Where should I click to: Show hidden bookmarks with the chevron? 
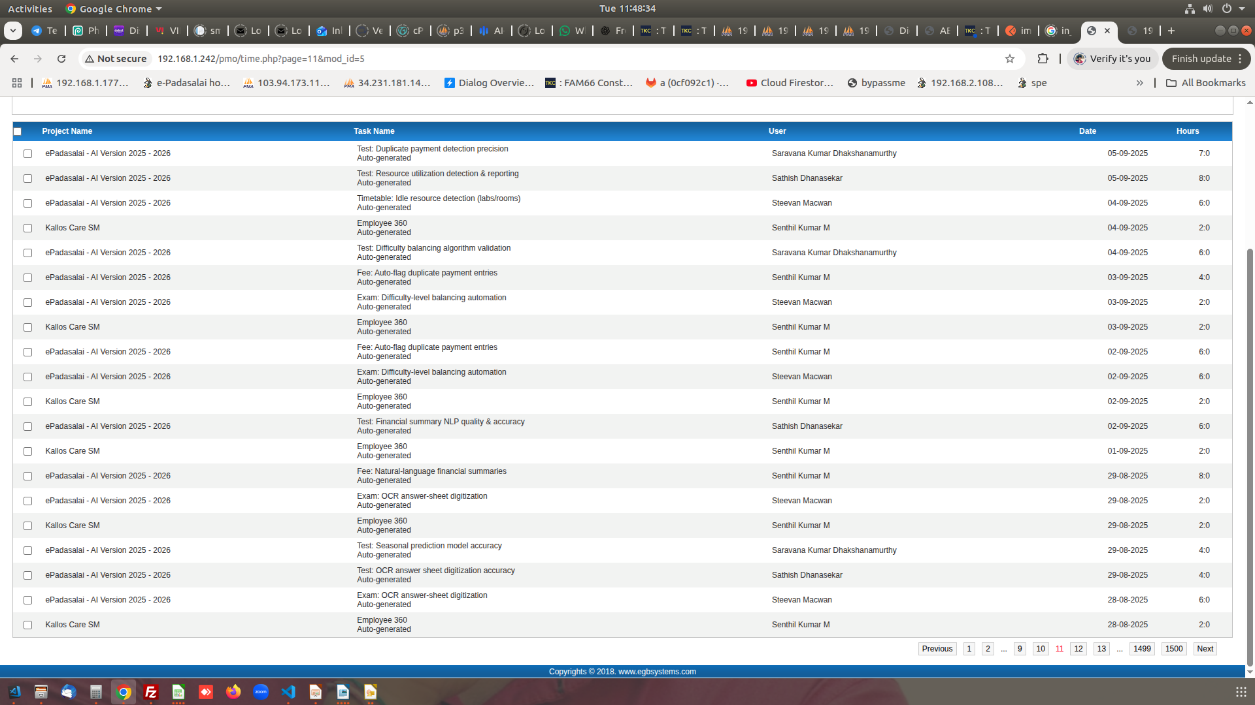click(x=1140, y=83)
